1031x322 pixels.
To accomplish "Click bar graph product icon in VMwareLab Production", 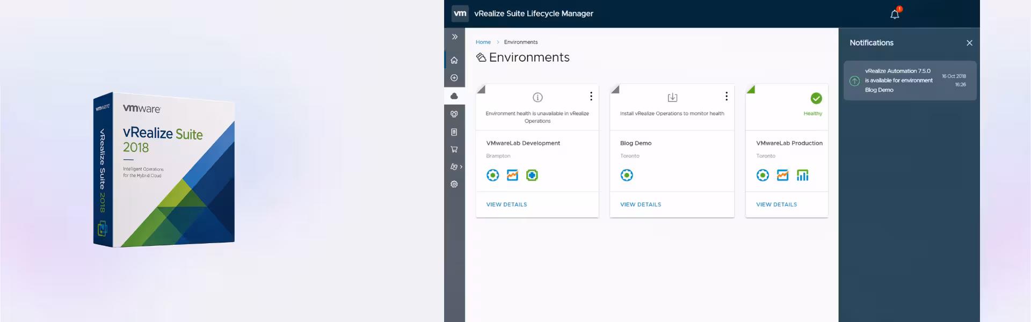I will pos(802,175).
